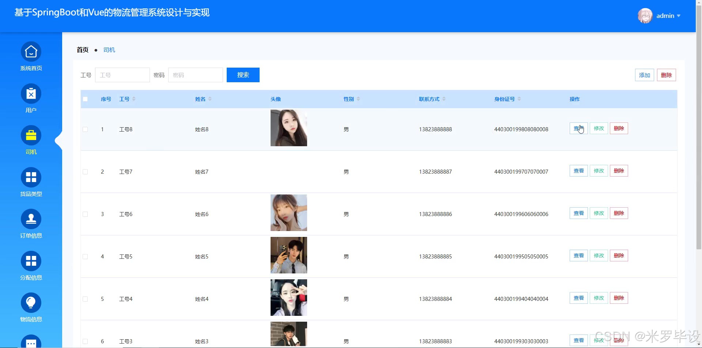Modify the 工号7 record

click(x=599, y=171)
